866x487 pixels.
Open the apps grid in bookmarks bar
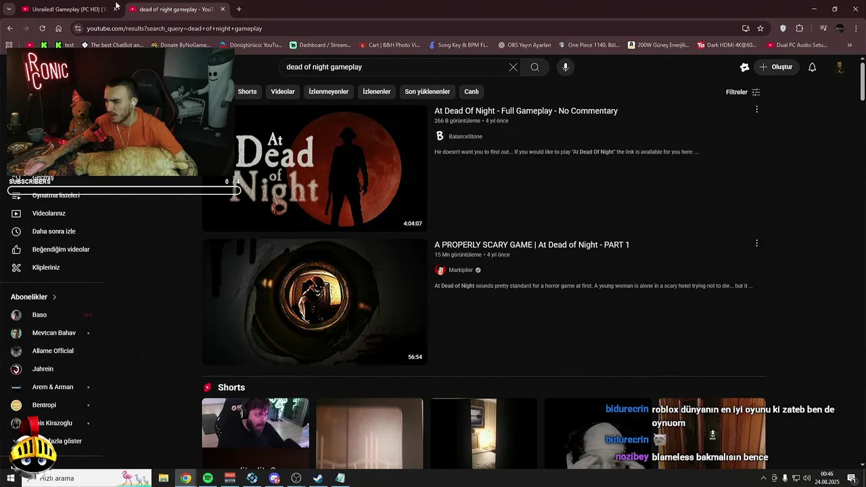point(9,45)
